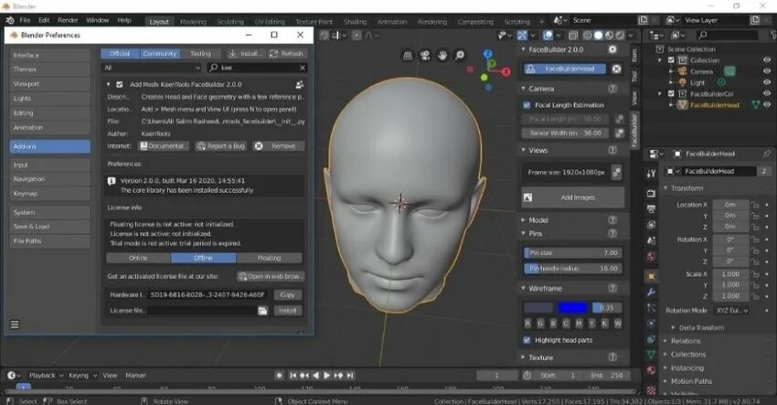This screenshot has height=405, width=777.
Task: Click the jump to start playback icon
Action: click(293, 375)
